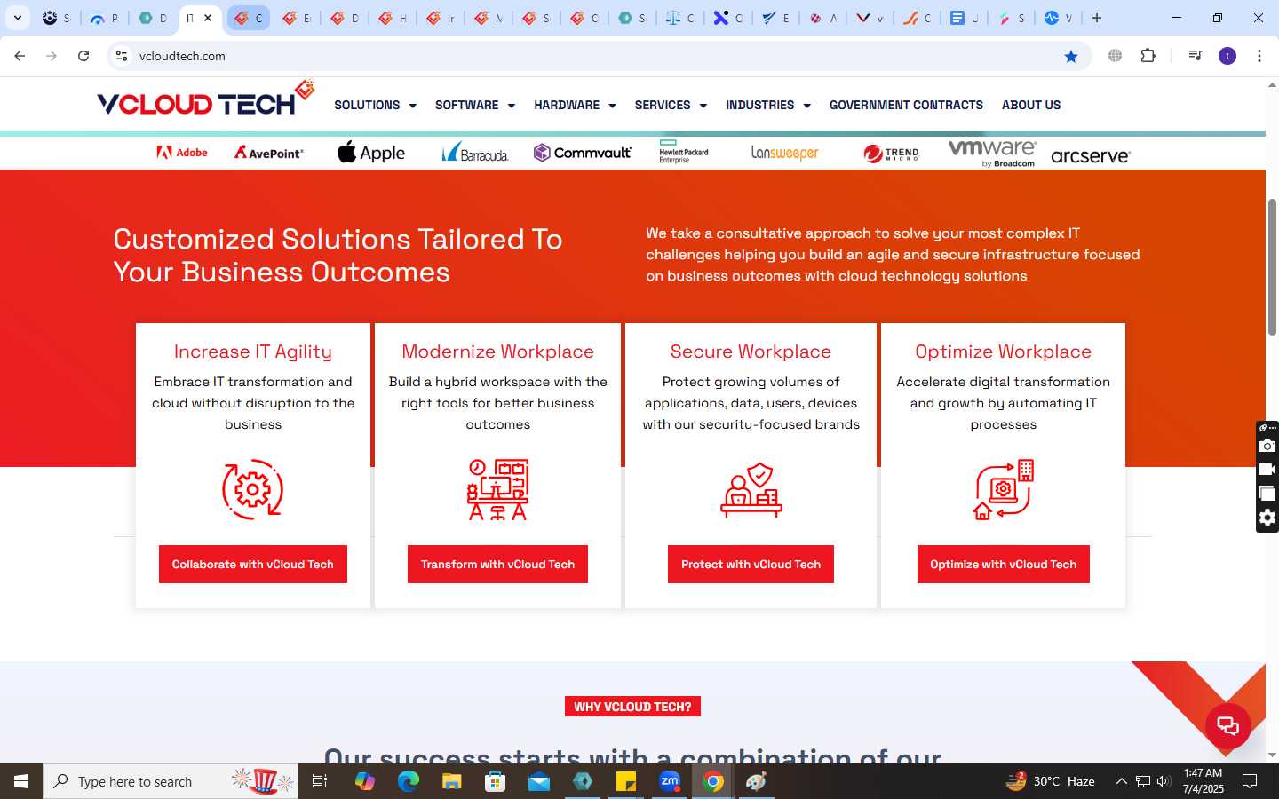The width and height of the screenshot is (1279, 799).
Task: Open Microsoft Edge from the taskbar
Action: point(408,781)
